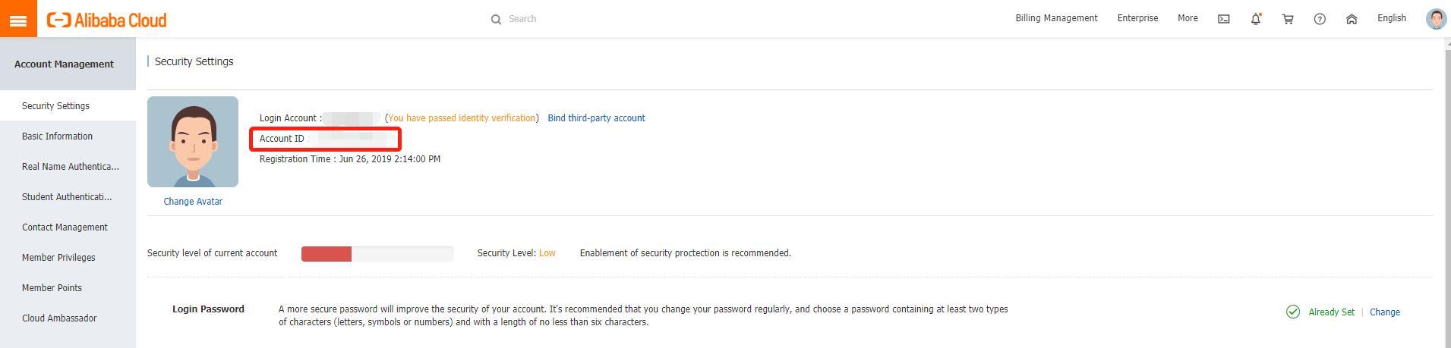Open the notifications bell
This screenshot has height=348, width=1451.
pos(1255,19)
